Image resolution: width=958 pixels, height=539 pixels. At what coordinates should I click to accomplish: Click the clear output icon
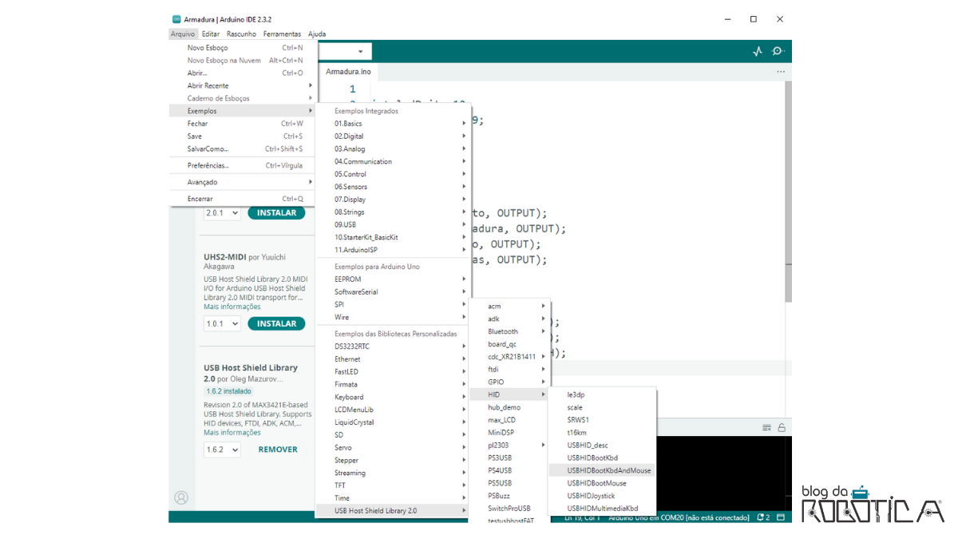766,427
